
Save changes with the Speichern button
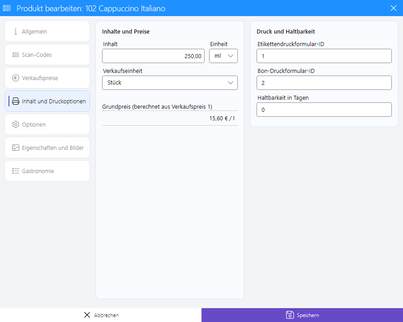pyautogui.click(x=302, y=315)
